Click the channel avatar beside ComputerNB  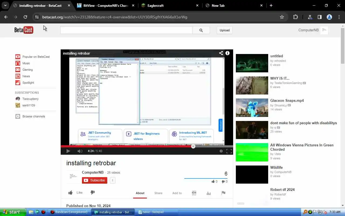coord(73,177)
